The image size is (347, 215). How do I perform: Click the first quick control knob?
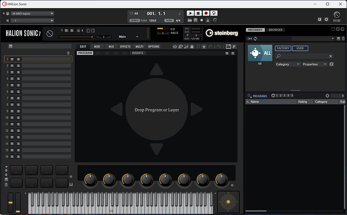[x=90, y=180]
